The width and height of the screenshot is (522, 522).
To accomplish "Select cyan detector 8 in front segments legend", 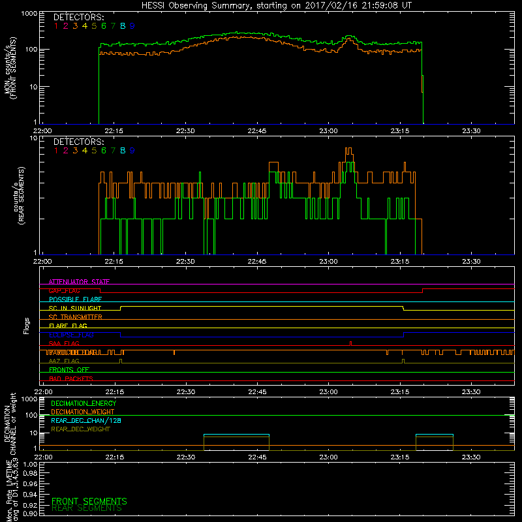I will coord(123,26).
